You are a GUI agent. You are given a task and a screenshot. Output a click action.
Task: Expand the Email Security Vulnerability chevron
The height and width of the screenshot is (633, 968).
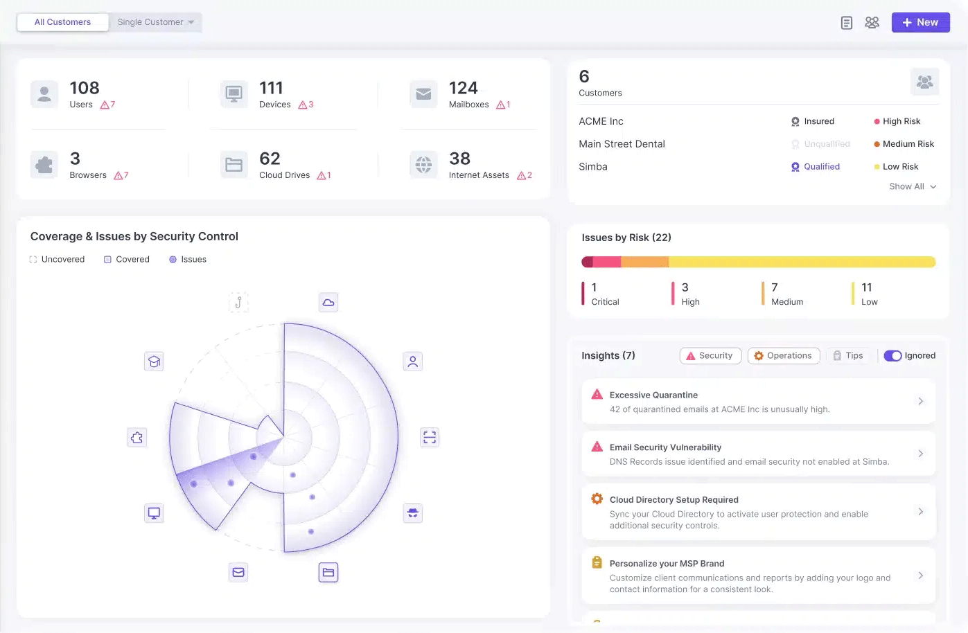point(920,454)
